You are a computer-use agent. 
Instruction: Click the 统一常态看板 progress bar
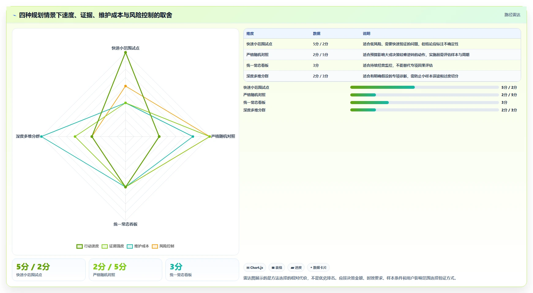click(x=424, y=103)
